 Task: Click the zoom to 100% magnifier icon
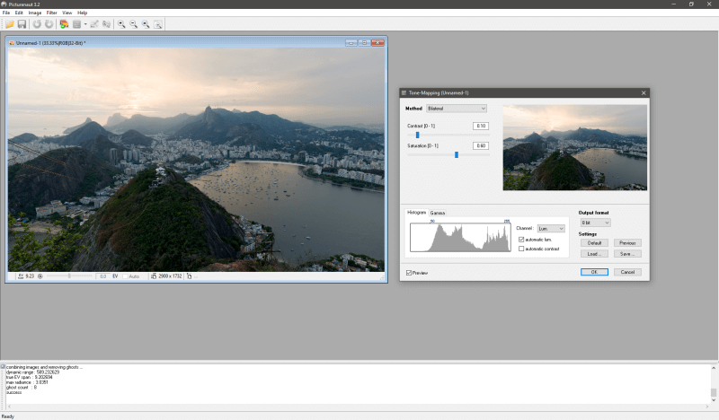146,24
